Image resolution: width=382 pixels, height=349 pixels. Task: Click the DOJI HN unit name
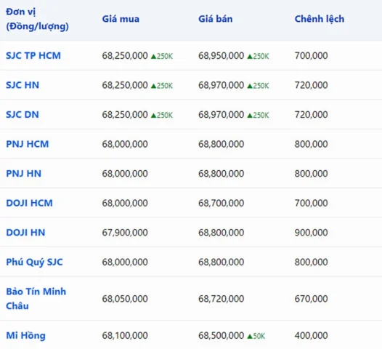(x=25, y=233)
